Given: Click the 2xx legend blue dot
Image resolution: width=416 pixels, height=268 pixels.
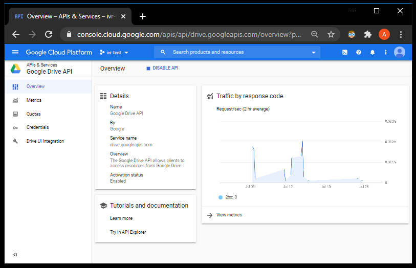Looking at the screenshot, I should tap(220, 197).
